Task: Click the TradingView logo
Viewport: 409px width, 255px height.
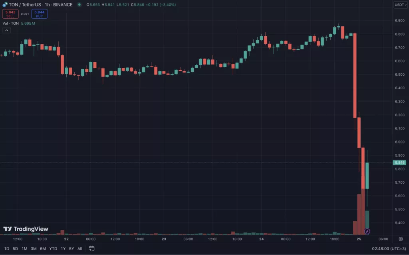Action: click(26, 229)
